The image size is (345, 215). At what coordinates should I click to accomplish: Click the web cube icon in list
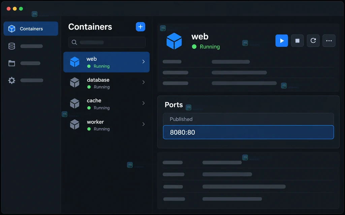coord(74,62)
